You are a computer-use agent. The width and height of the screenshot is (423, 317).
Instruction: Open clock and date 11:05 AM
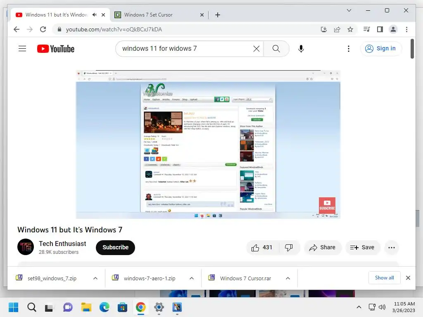pyautogui.click(x=404, y=307)
